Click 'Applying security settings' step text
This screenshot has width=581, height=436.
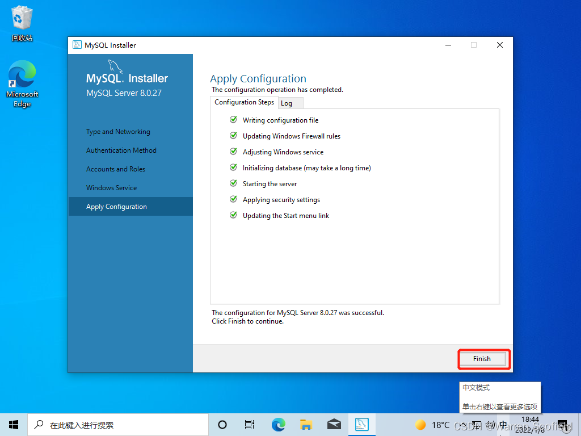281,200
